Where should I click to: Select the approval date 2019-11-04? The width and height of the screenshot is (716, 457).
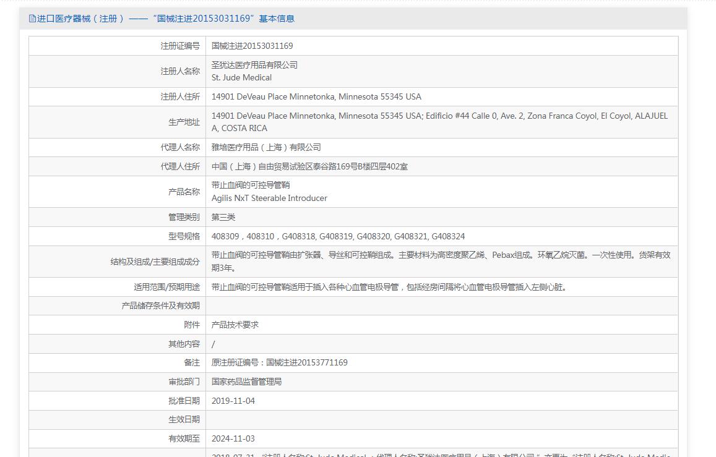[233, 401]
